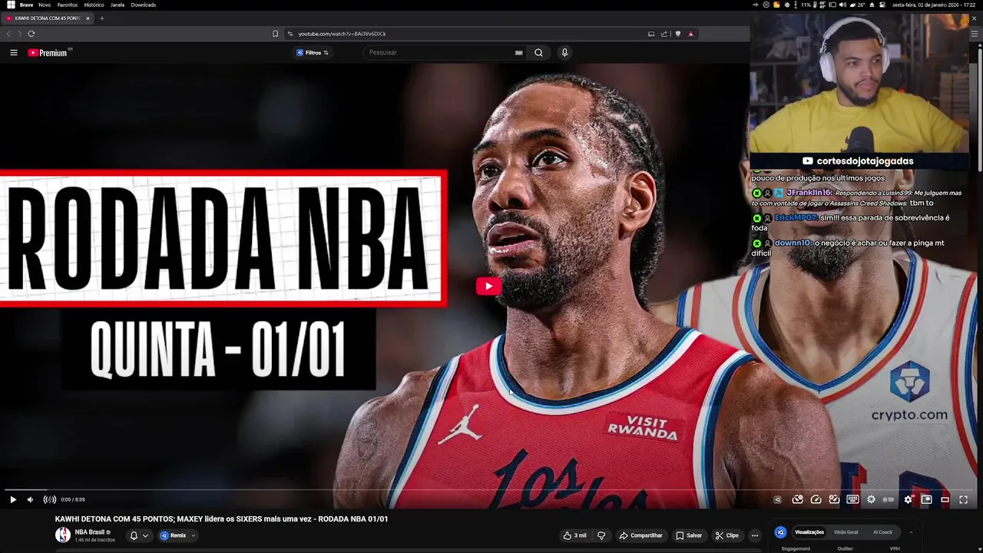983x553 pixels.
Task: Click the Remix button
Action: 174,535
